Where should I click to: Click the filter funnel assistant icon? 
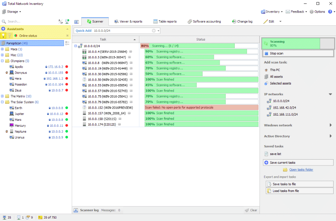pyautogui.click(x=9, y=36)
